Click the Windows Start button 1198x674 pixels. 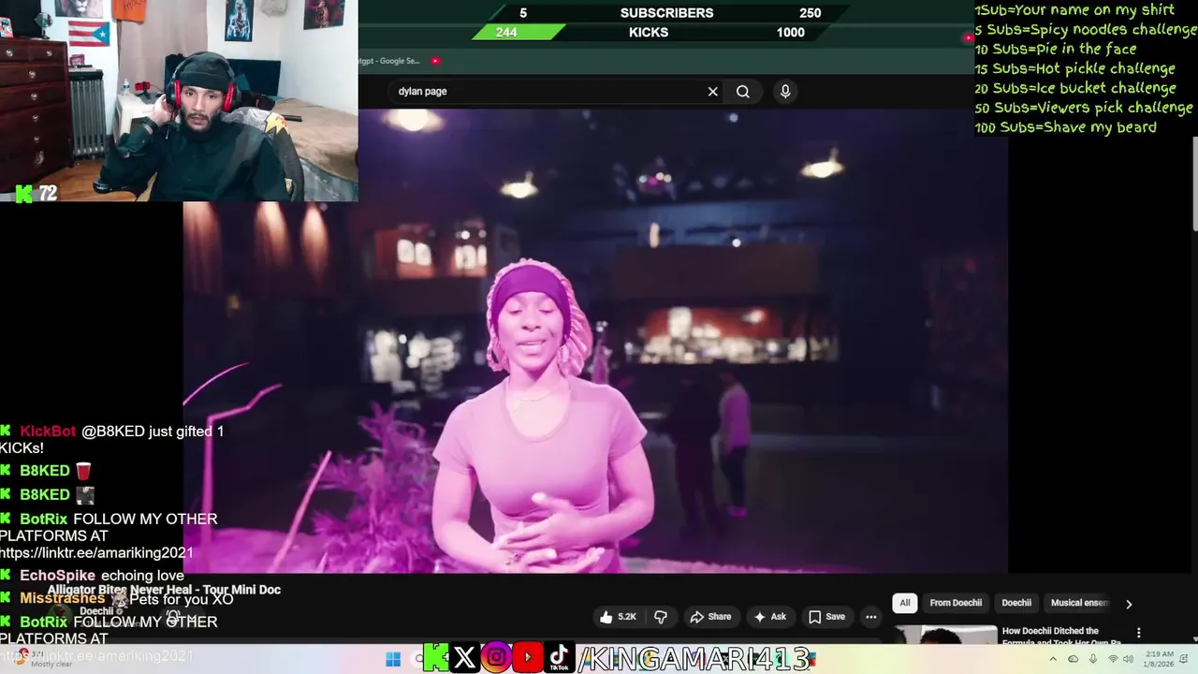tap(393, 659)
